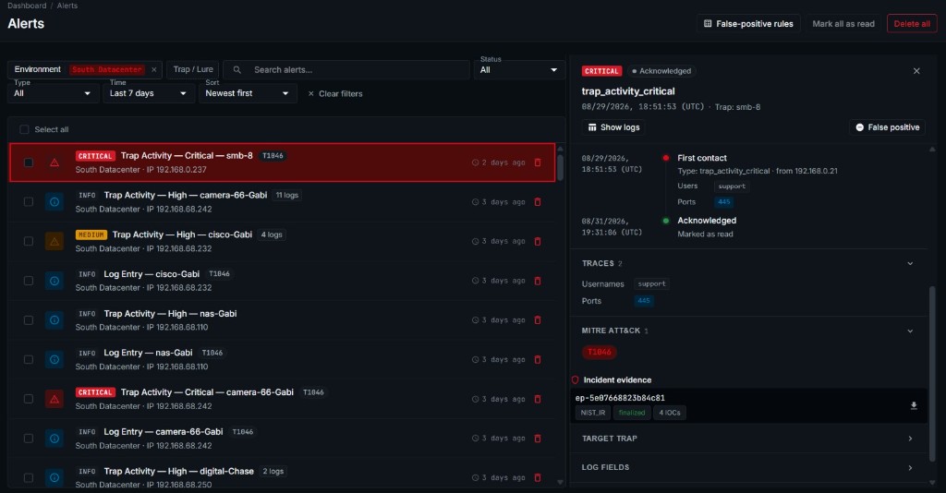Click the 11 logs badge on camera-66-Gabi

287,196
